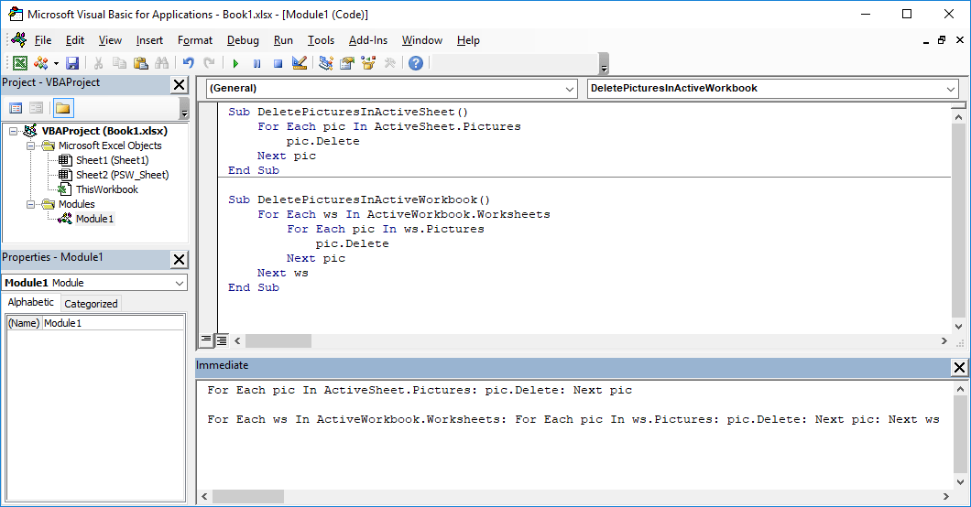The image size is (971, 507).
Task: Open Project Explorer from toolbar icon
Action: click(326, 63)
